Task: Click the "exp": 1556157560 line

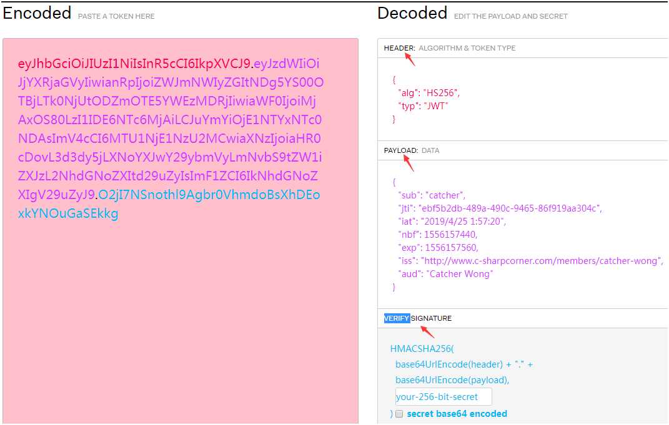Action: pyautogui.click(x=438, y=248)
